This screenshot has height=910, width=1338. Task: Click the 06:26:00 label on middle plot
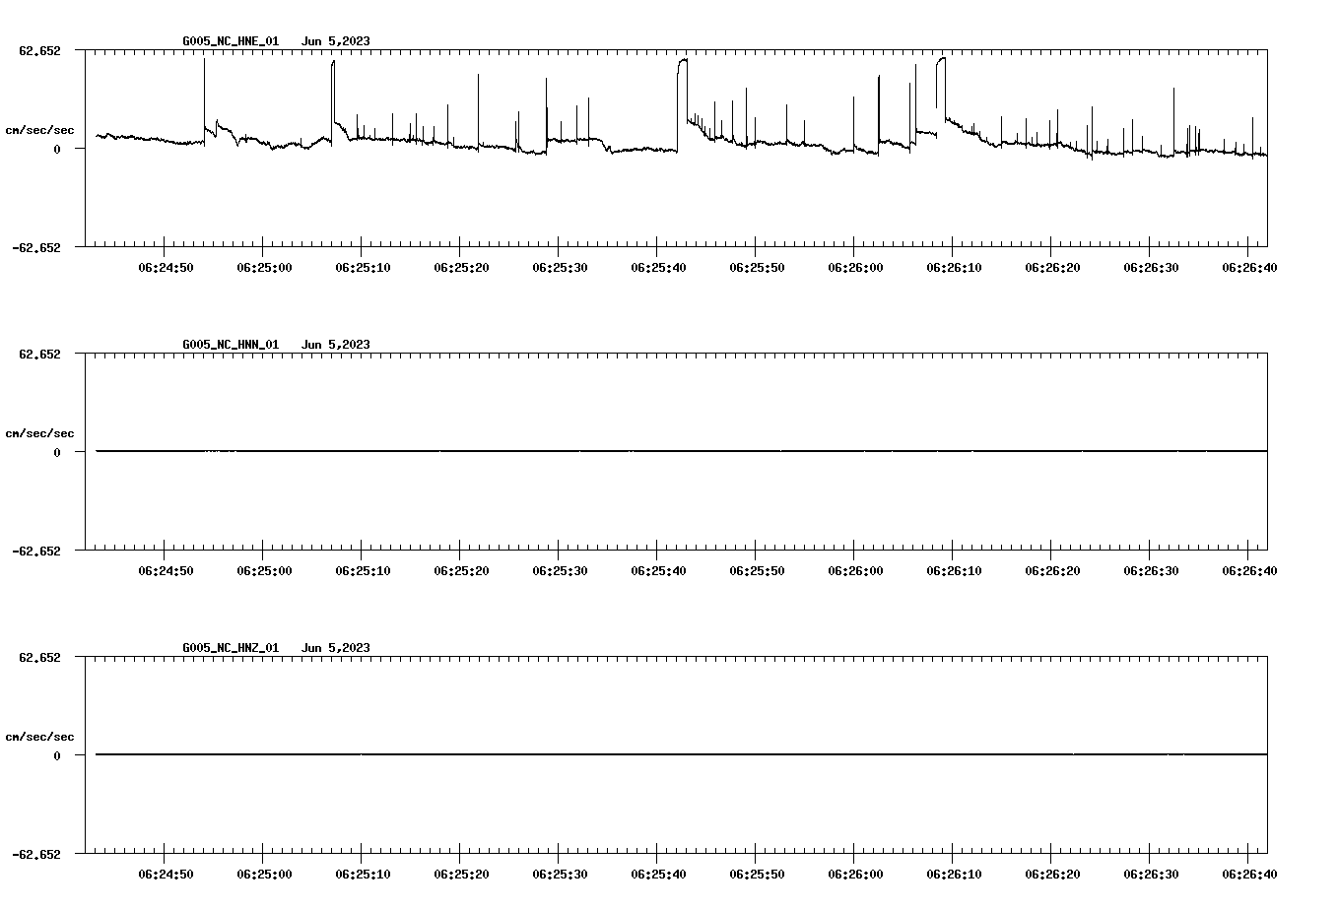pos(855,568)
